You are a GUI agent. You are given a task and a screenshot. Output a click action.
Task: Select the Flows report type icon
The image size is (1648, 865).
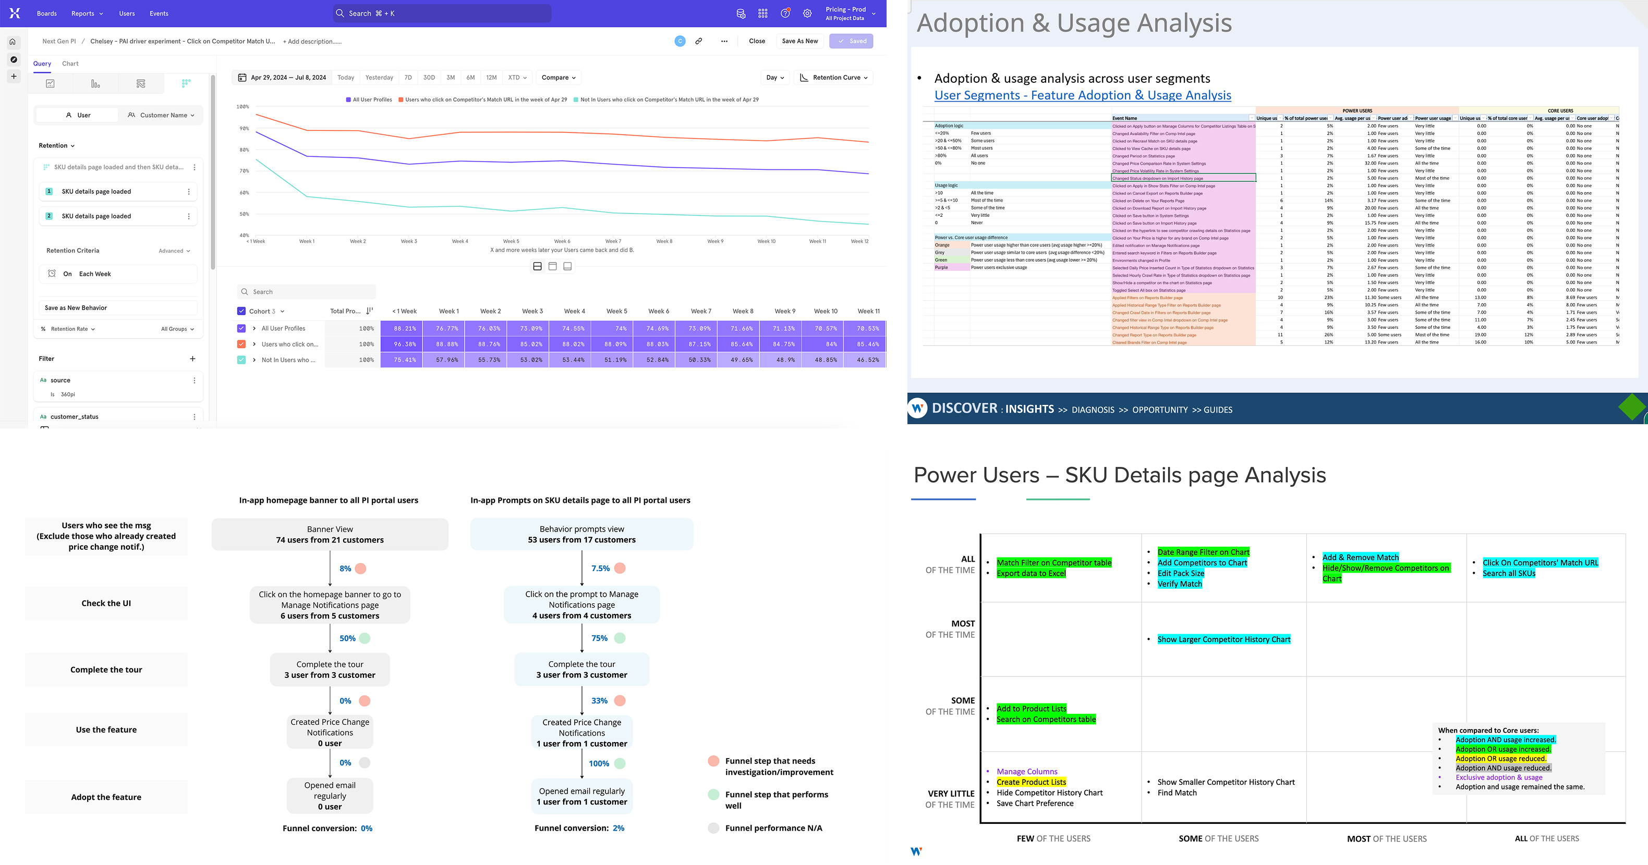click(141, 84)
